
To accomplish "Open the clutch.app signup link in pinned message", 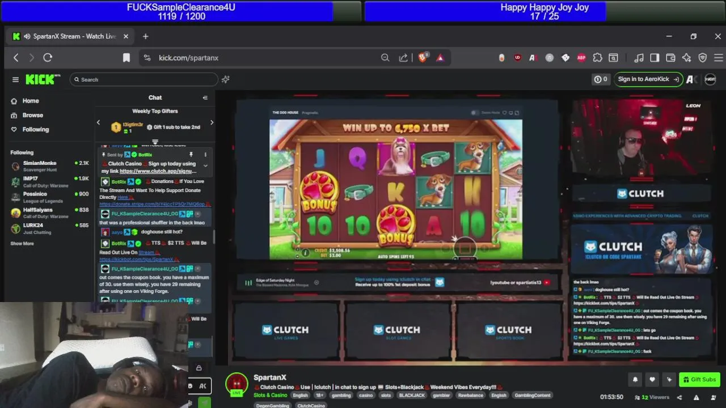I will click(158, 171).
